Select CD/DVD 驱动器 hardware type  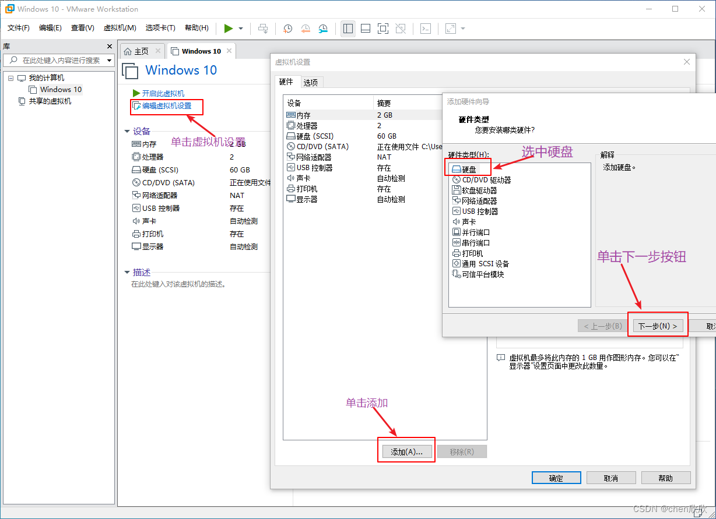click(x=482, y=180)
